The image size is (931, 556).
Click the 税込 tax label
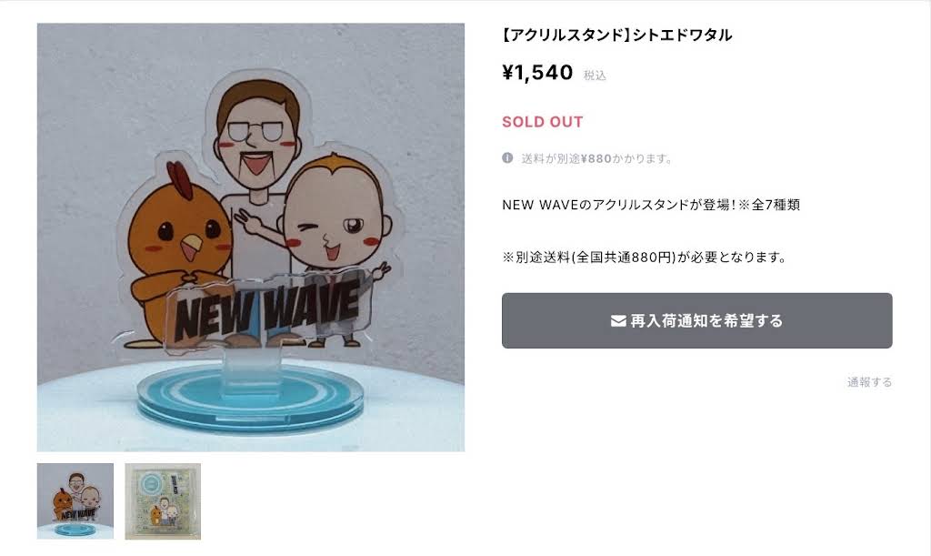point(595,76)
